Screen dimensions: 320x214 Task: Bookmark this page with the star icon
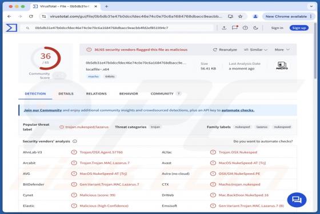point(241,17)
